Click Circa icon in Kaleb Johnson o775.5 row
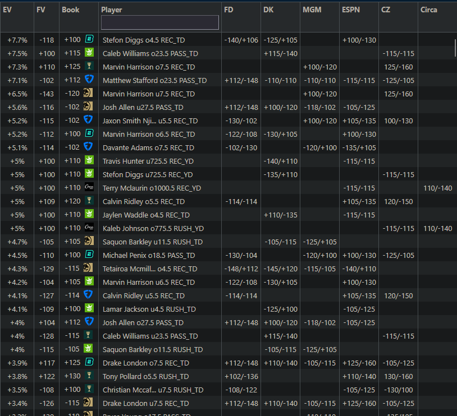This screenshot has width=457, height=416. 89,228
